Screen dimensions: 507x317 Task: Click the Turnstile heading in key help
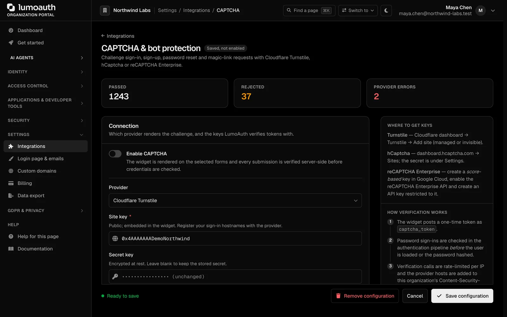click(397, 135)
